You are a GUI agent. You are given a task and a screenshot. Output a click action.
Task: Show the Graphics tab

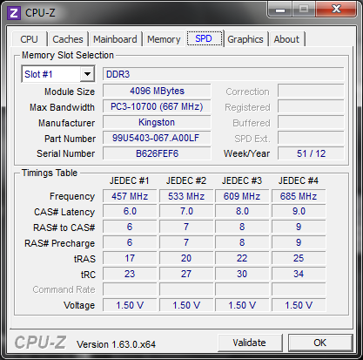tap(245, 39)
